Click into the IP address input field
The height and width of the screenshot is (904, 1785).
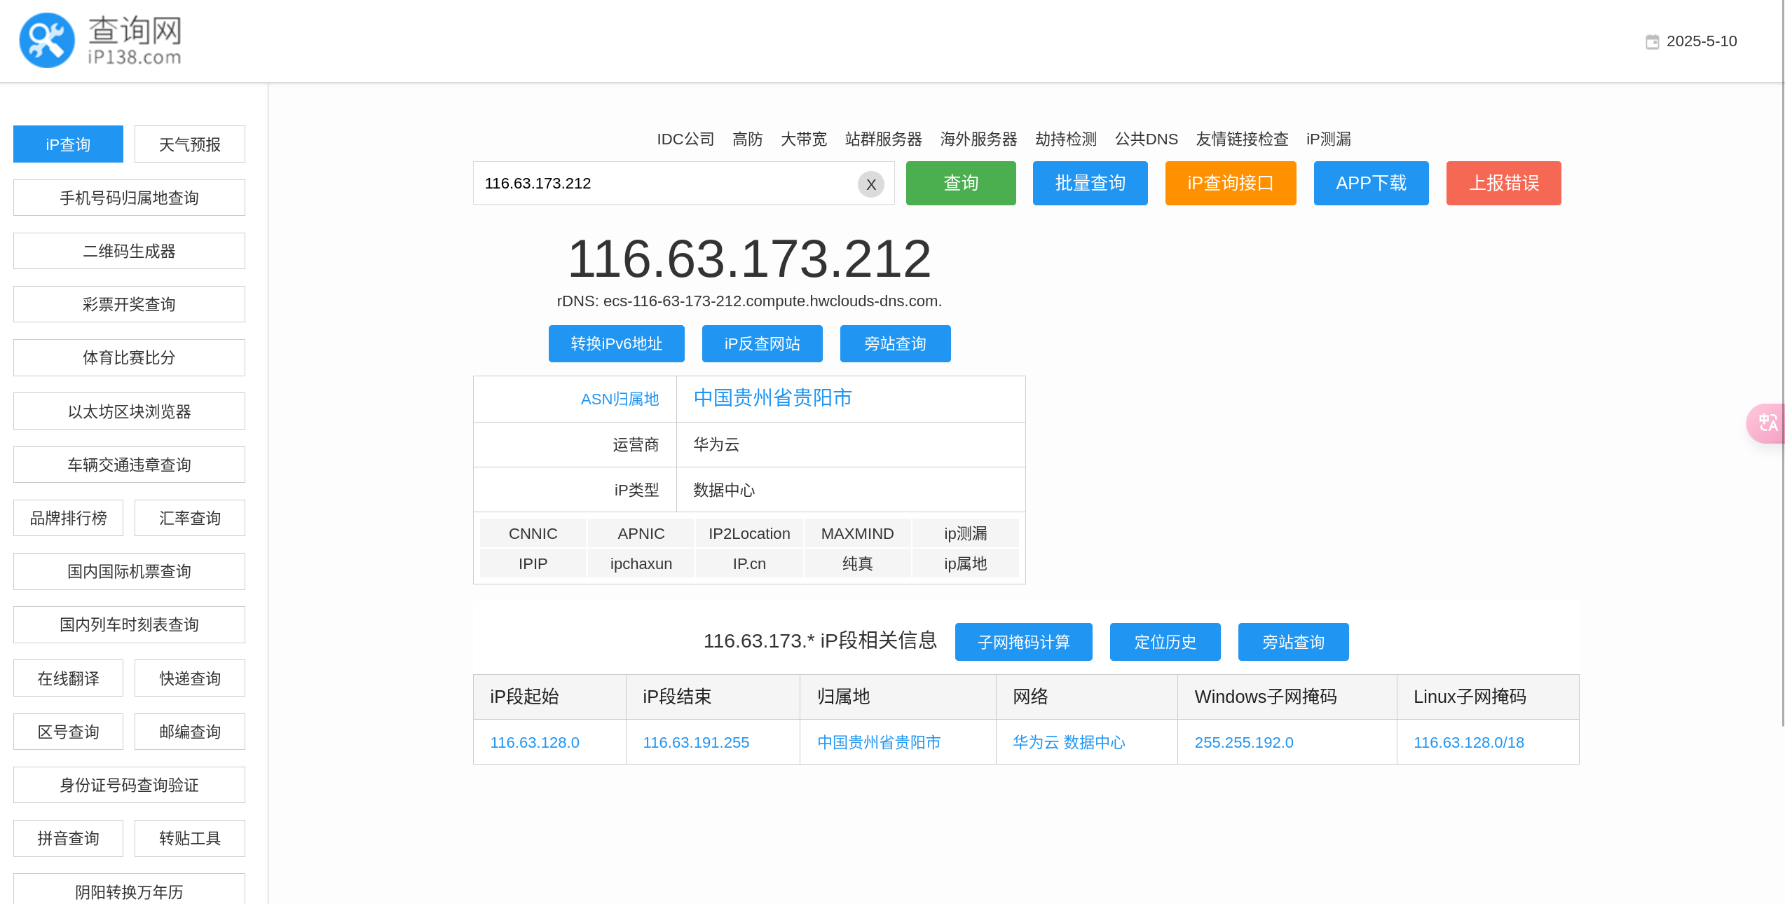tap(662, 184)
